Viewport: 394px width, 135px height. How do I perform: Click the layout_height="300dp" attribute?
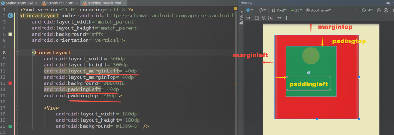(87, 65)
